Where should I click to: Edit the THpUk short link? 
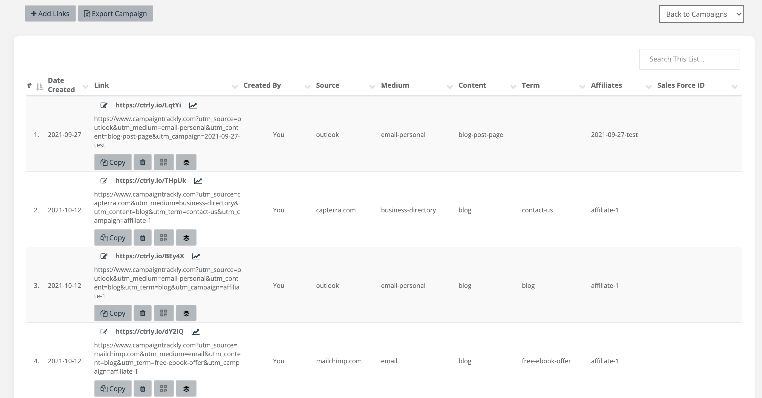[104, 180]
